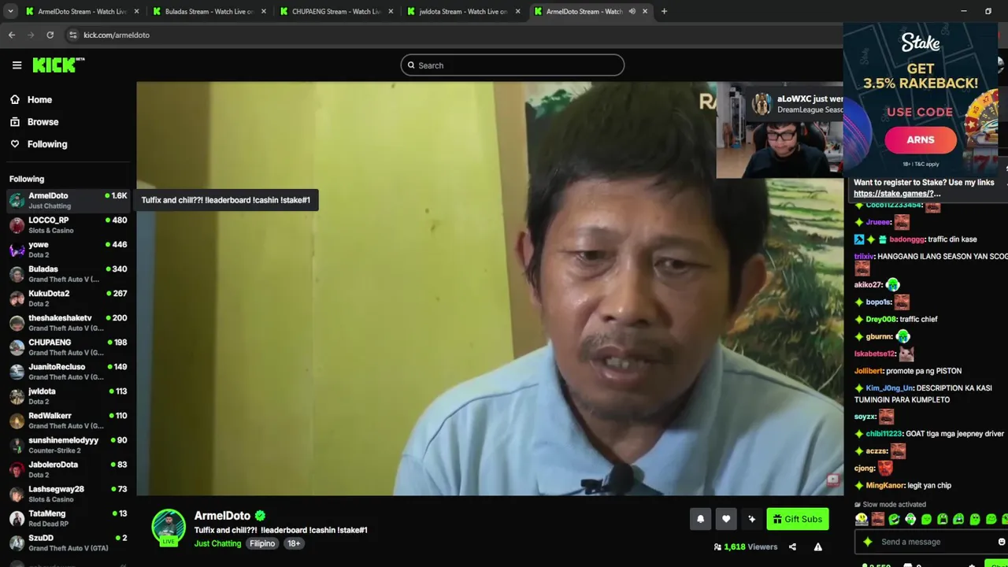Close the Buladas Stream tab
The image size is (1008, 567).
[263, 12]
